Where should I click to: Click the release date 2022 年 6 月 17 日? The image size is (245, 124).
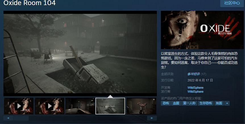[200, 81]
